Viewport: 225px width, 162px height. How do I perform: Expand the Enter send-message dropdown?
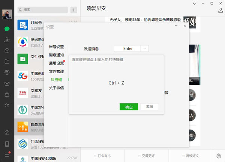(145, 48)
